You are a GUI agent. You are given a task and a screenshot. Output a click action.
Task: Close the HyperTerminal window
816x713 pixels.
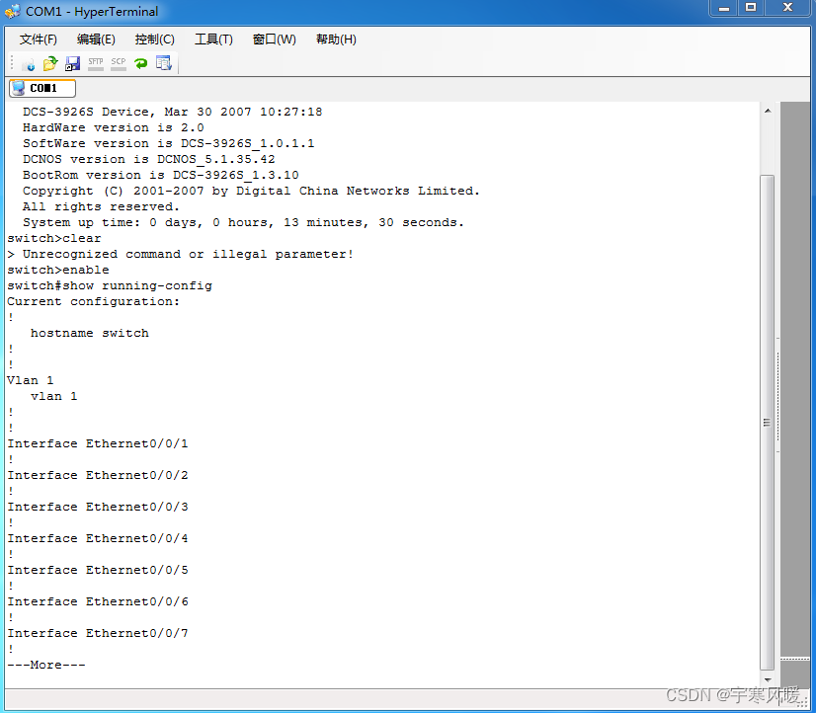coord(787,8)
